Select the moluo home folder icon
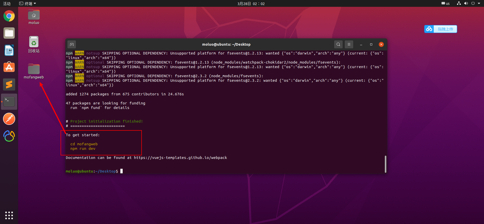Screen dimensions: 484x224 (x=34, y=17)
